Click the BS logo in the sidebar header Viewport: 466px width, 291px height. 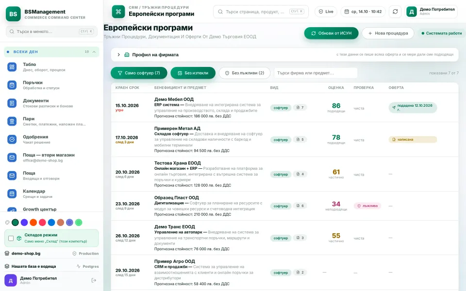click(x=14, y=14)
